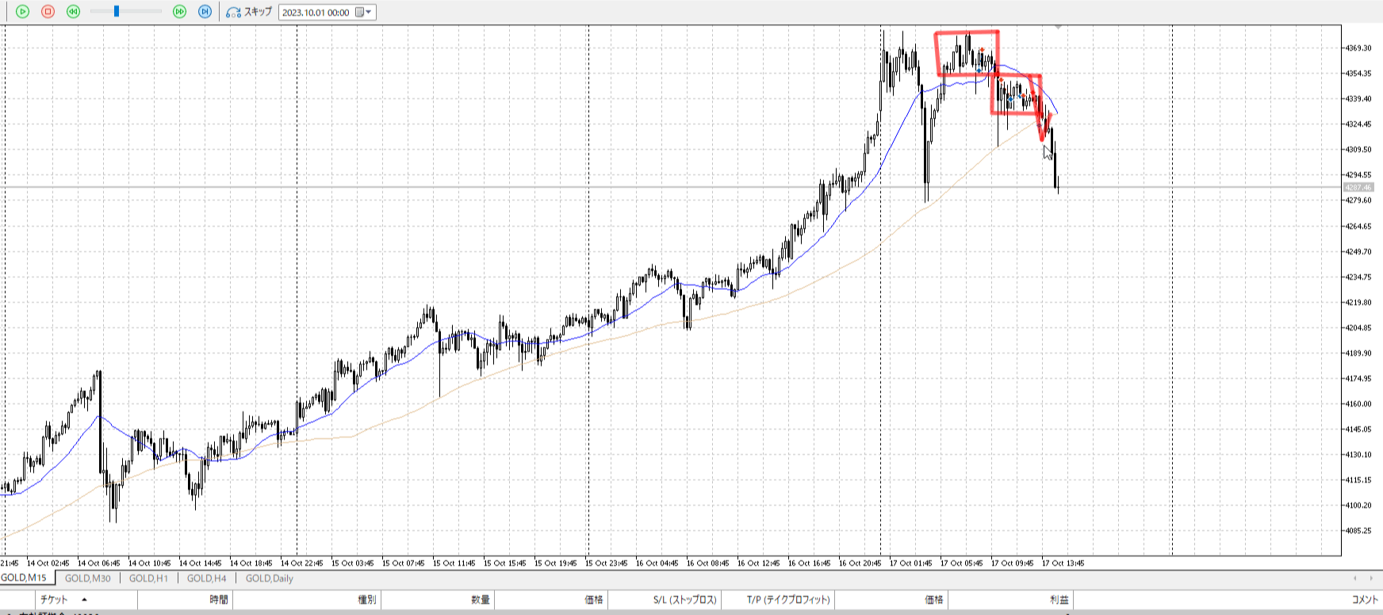Open the skip date calendar dropdown
The width and height of the screenshot is (1383, 615).
point(364,12)
